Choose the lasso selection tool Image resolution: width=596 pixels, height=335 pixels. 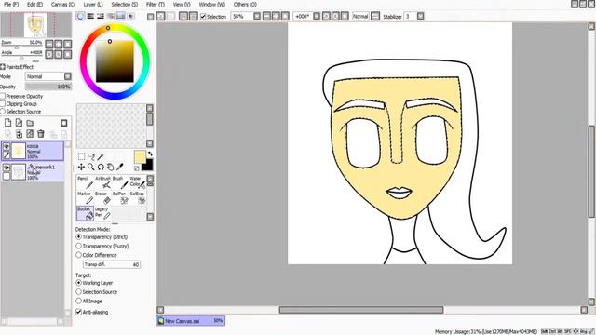(91, 156)
